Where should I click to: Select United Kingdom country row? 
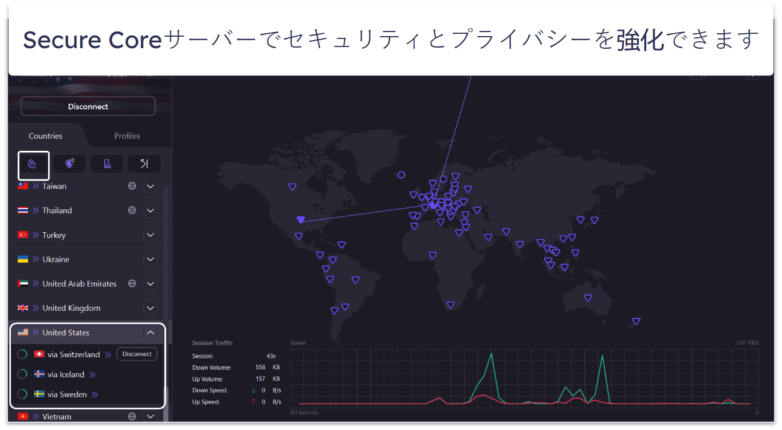click(x=86, y=308)
